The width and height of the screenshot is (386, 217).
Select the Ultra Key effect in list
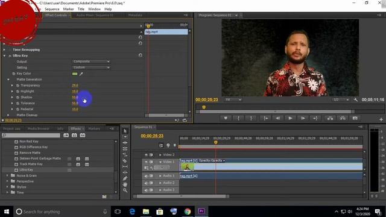tap(27, 170)
